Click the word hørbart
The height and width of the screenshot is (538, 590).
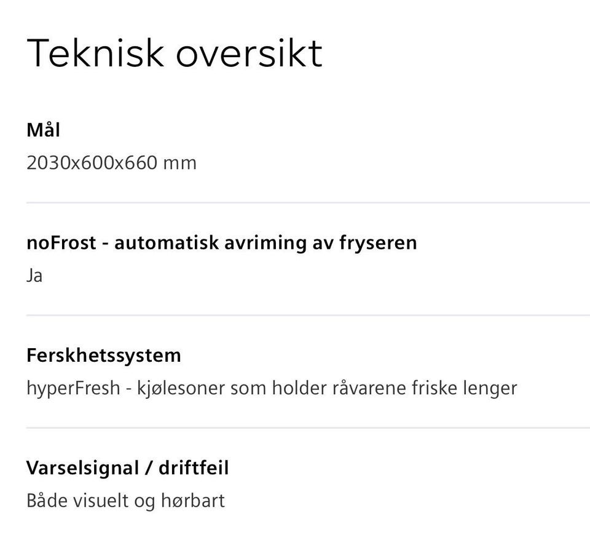(193, 501)
